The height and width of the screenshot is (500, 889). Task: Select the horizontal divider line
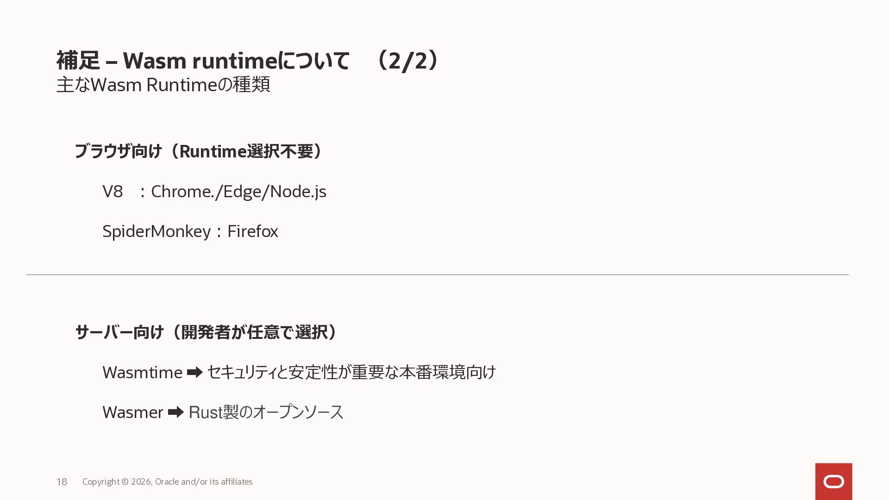point(437,275)
